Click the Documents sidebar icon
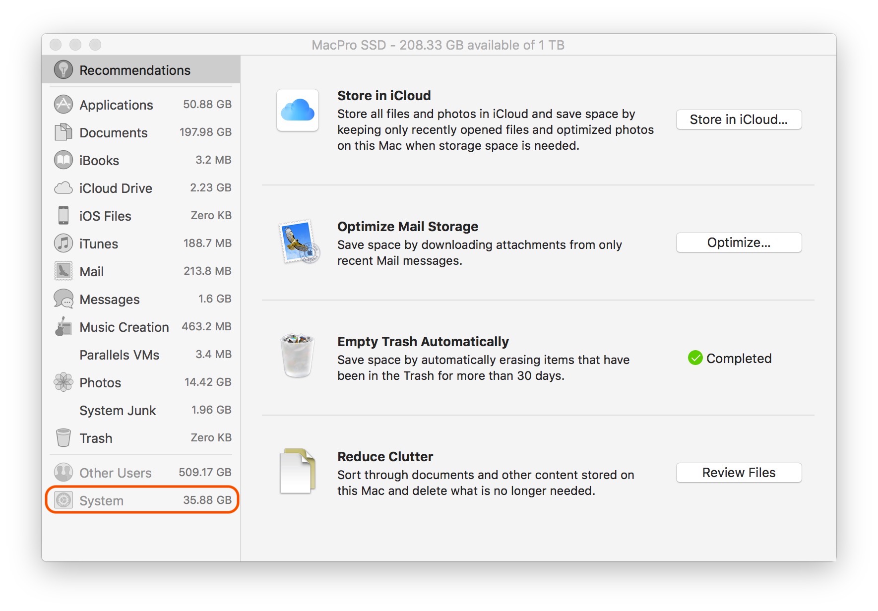 click(x=63, y=132)
